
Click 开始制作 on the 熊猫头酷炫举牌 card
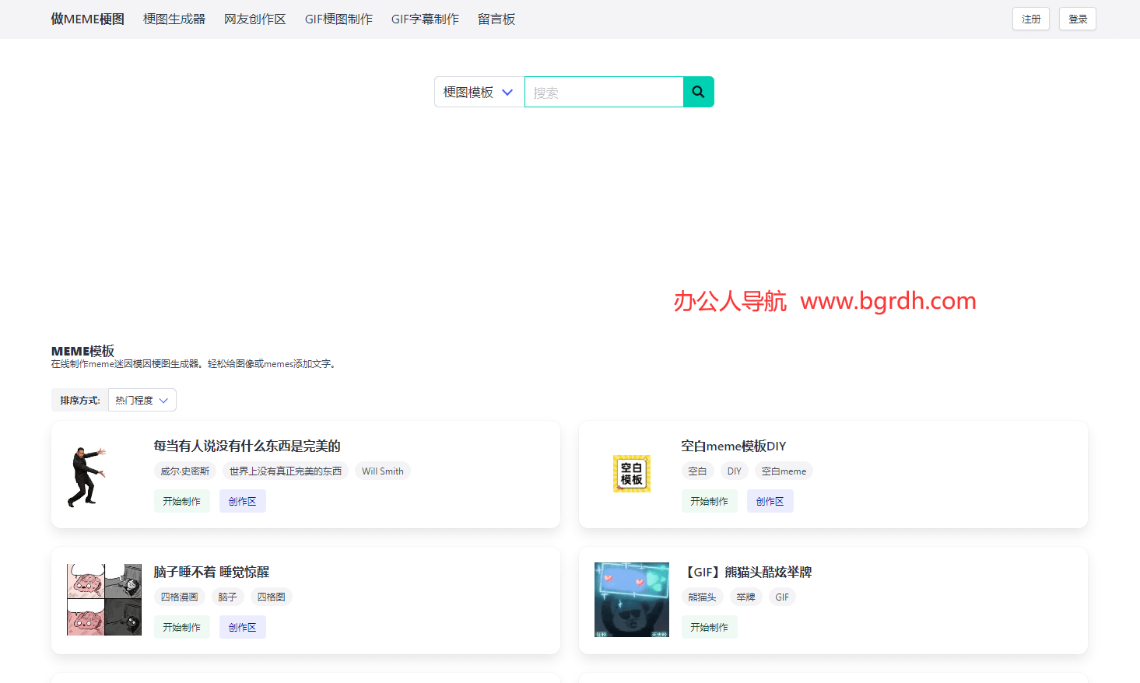click(x=709, y=626)
